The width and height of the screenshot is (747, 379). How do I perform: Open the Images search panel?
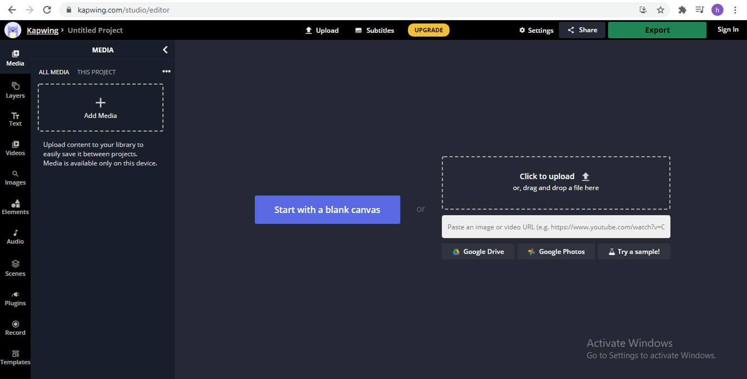click(x=15, y=177)
